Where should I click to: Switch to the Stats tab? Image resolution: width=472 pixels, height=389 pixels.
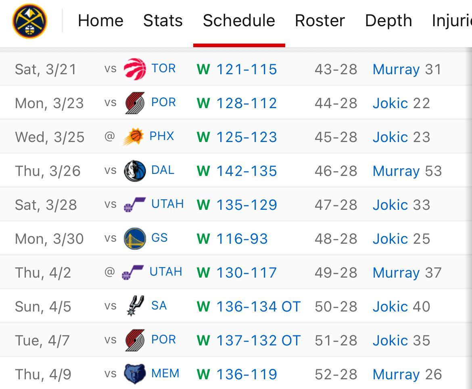pos(163,21)
